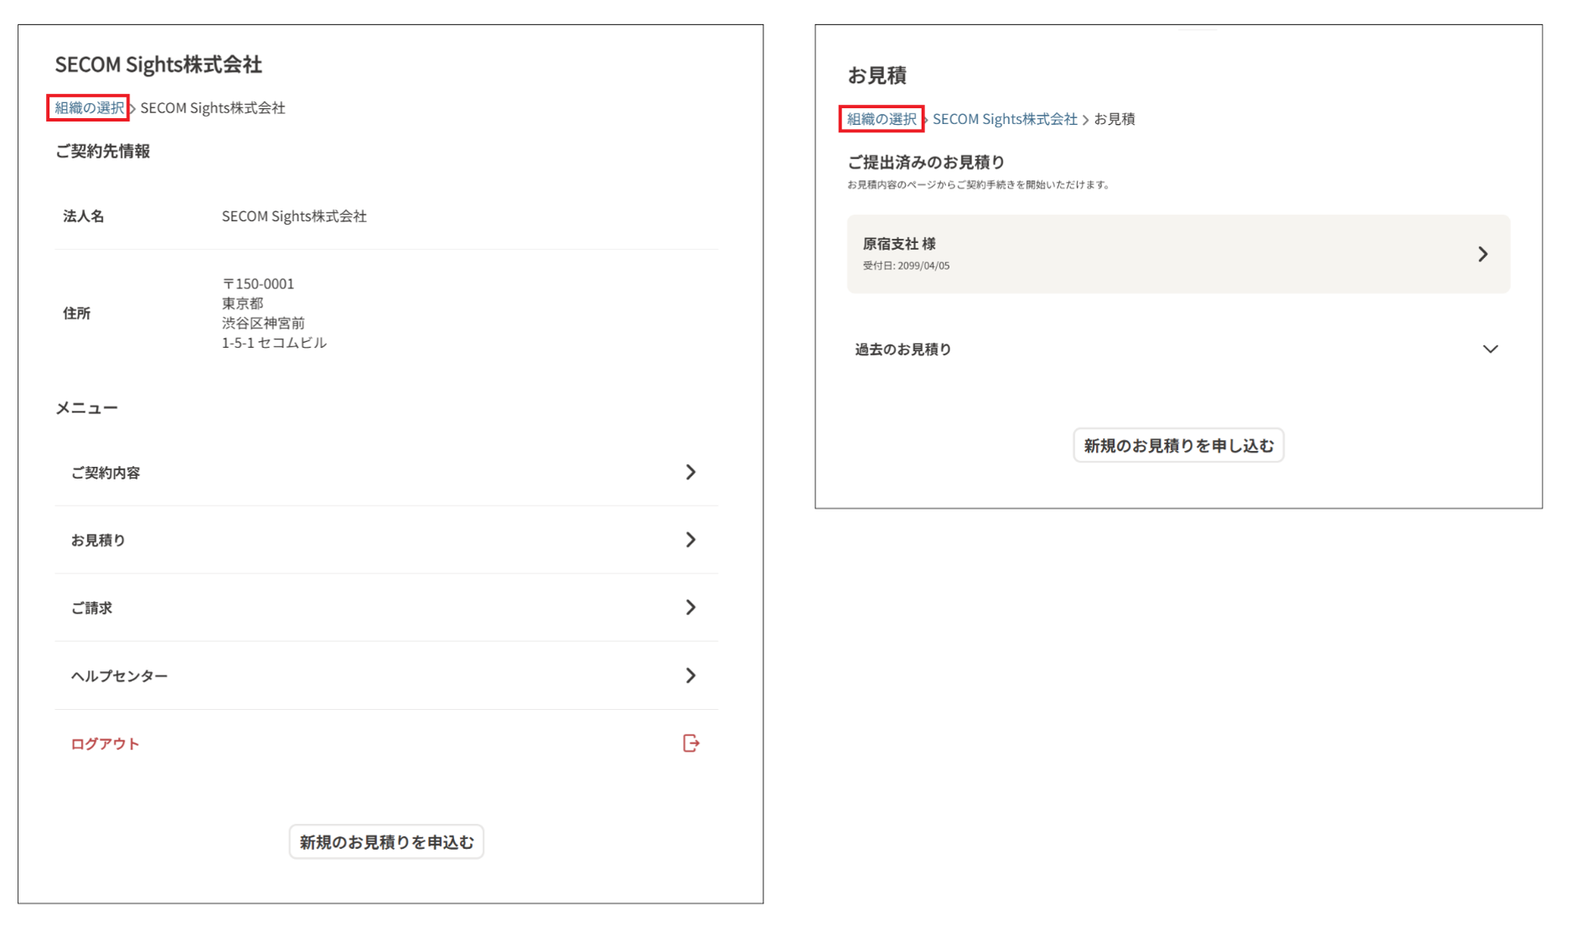The width and height of the screenshot is (1572, 942).
Task: Click 組織の選択 breadcrumb in お見積 panel
Action: point(881,119)
